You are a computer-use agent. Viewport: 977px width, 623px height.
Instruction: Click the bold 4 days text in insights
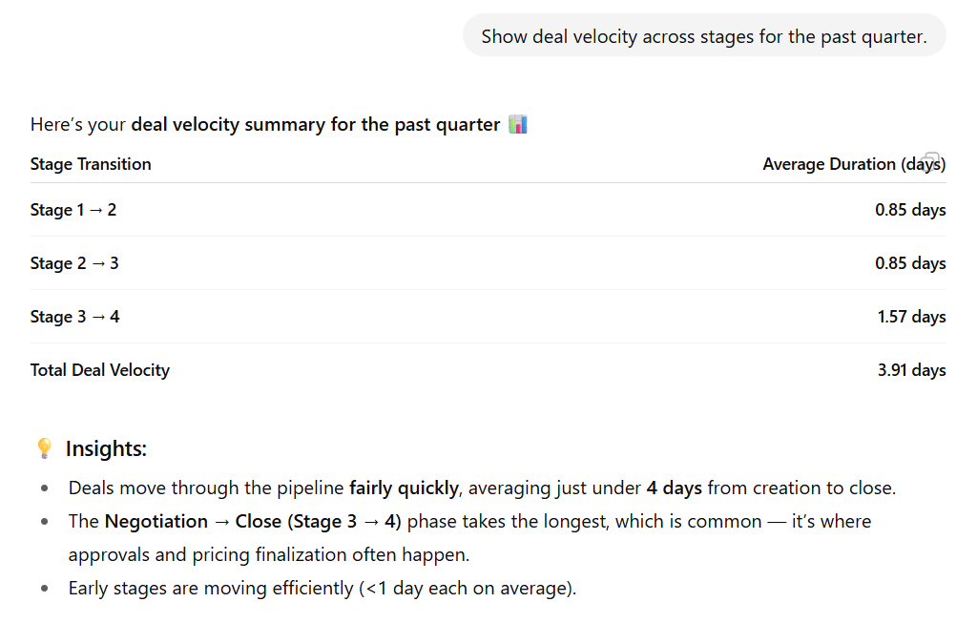tap(676, 488)
